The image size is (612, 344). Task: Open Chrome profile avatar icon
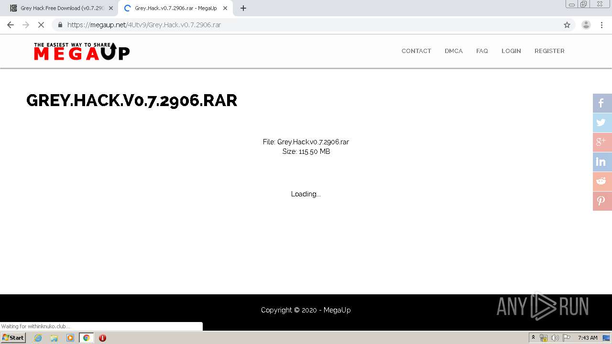586,25
